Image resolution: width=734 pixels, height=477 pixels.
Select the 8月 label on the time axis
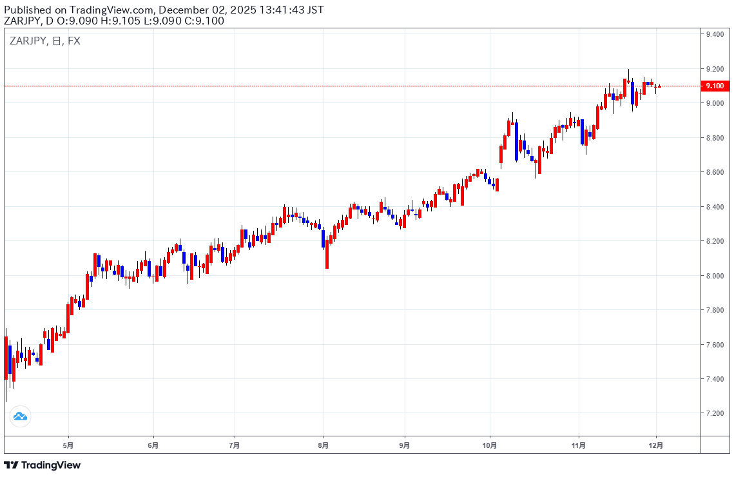[x=324, y=445]
